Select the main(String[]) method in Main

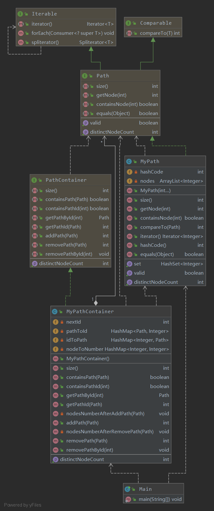coord(160,499)
